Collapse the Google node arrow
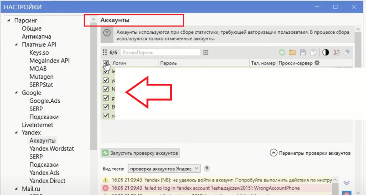The image size is (366, 195). click(16, 92)
